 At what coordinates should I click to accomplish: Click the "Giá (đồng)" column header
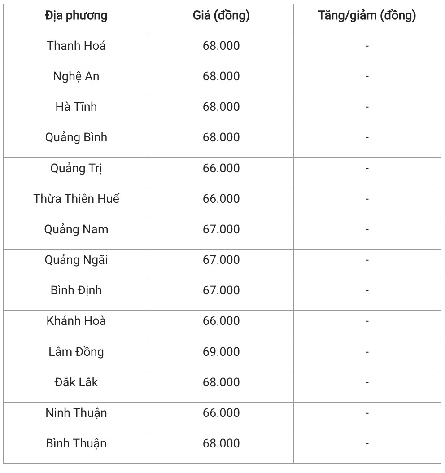(x=221, y=16)
